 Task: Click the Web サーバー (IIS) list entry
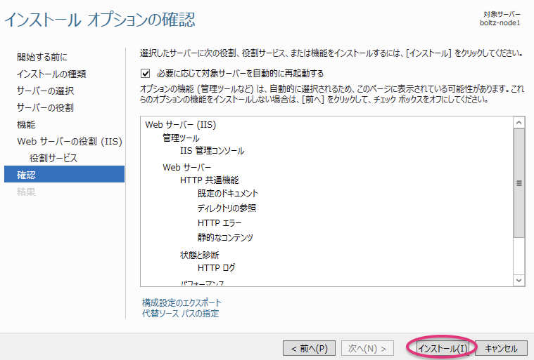pyautogui.click(x=181, y=125)
